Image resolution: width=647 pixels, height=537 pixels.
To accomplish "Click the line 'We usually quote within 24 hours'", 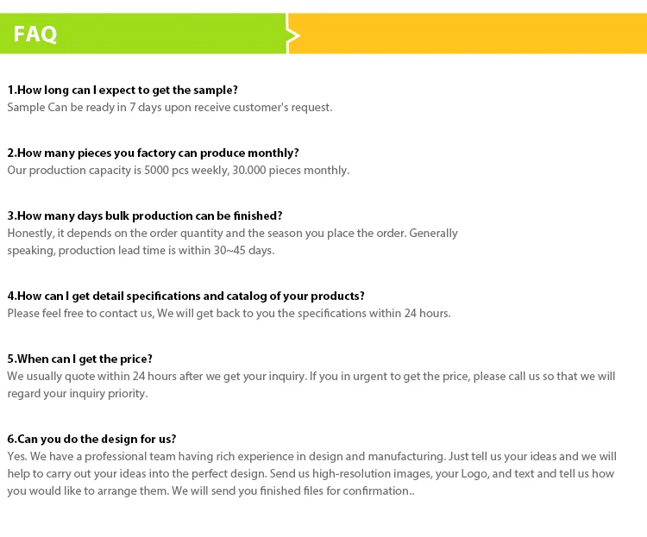I will (x=311, y=376).
